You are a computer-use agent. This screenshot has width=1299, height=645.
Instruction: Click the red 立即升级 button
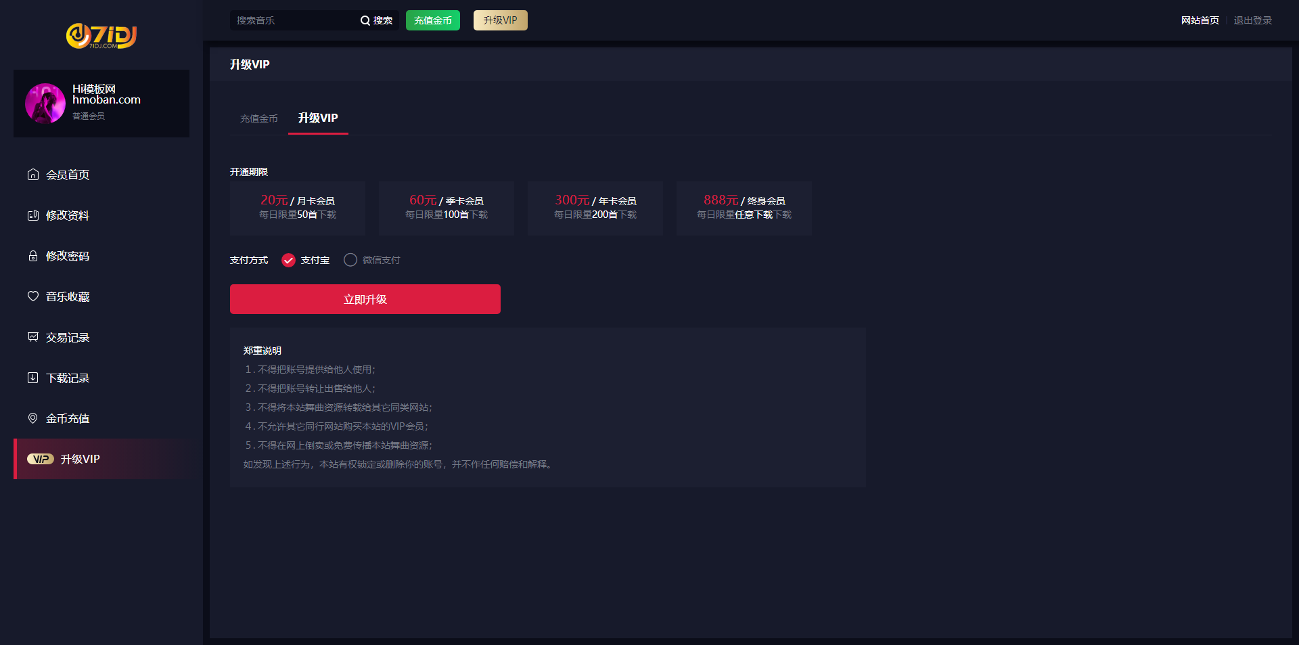click(x=365, y=299)
